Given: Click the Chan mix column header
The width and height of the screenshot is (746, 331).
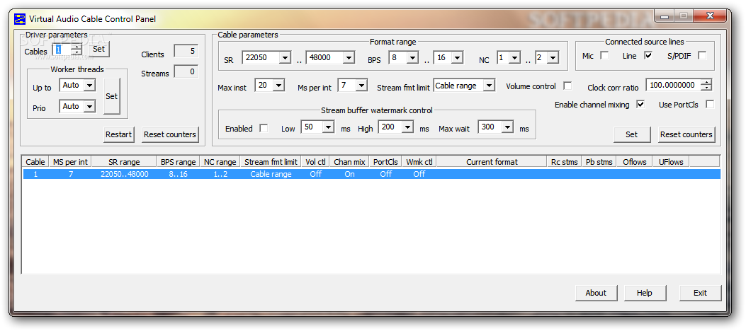Looking at the screenshot, I should (x=350, y=162).
